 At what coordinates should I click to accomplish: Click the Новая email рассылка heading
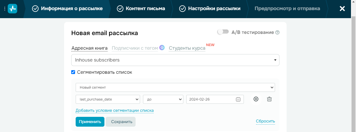(x=105, y=33)
